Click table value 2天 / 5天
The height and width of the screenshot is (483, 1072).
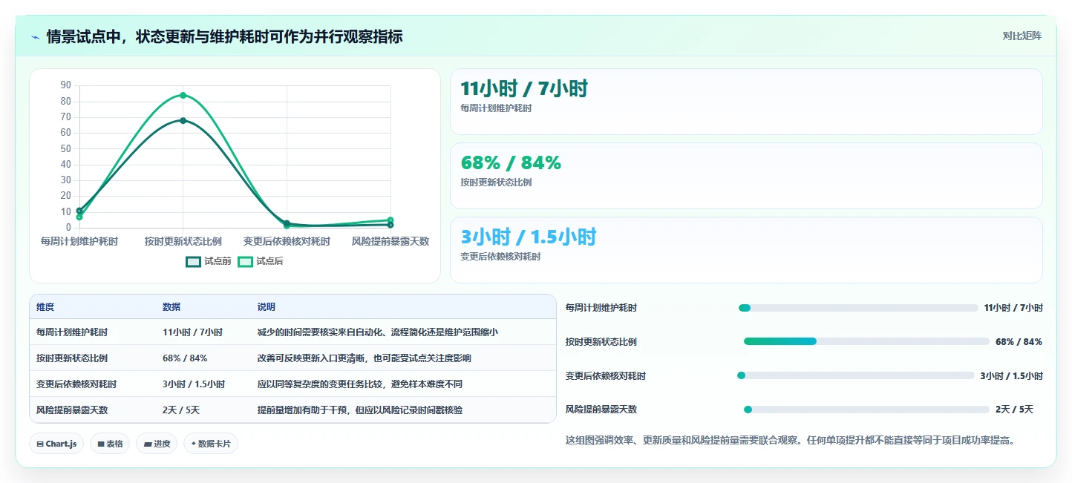[x=181, y=410]
